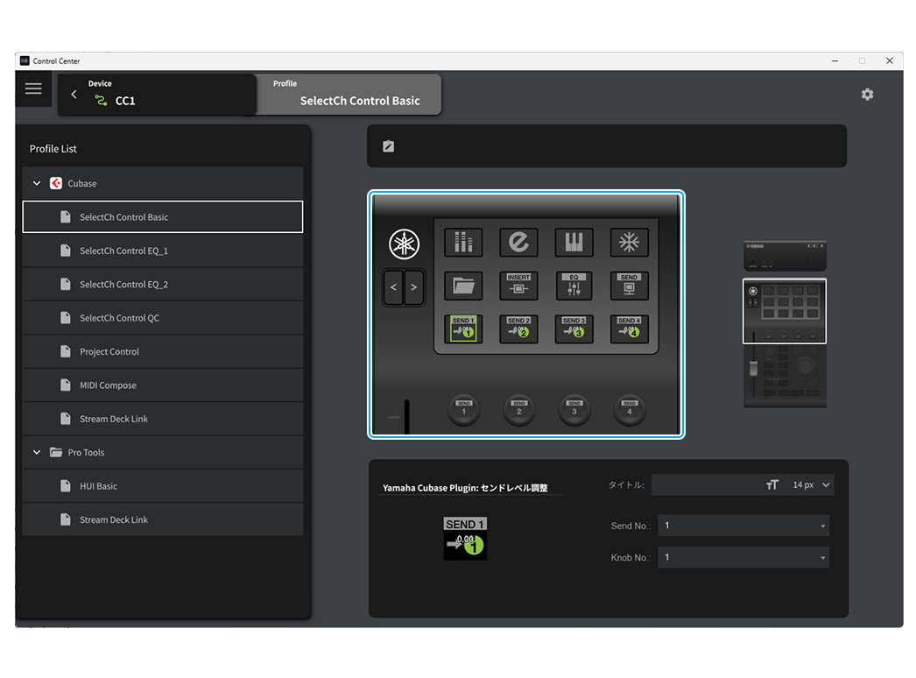Activate the SEND 2 pad
The height and width of the screenshot is (678, 916).
(518, 328)
